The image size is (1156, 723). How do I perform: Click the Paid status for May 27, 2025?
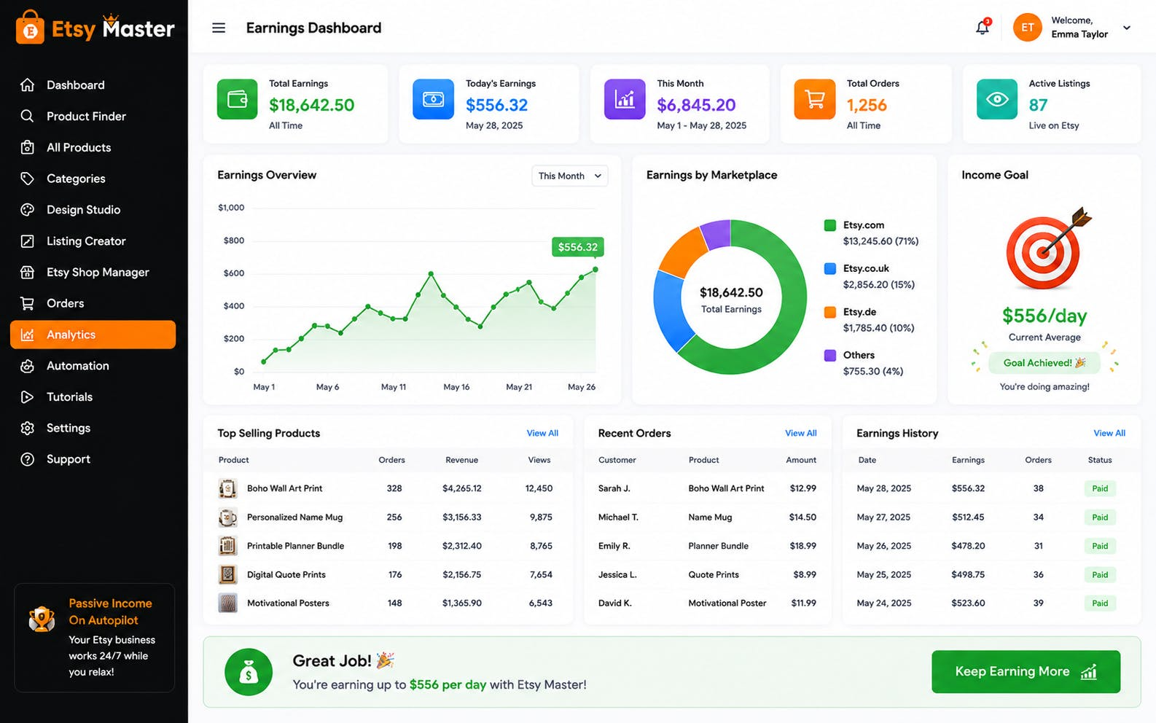[1100, 517]
